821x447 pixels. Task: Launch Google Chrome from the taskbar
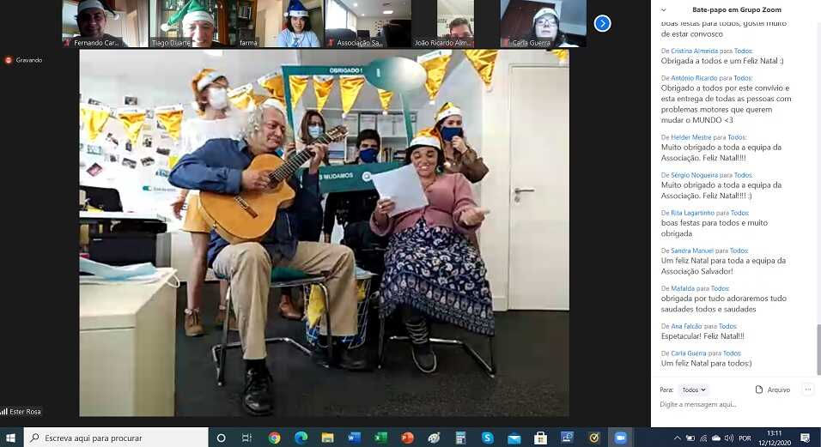click(x=274, y=438)
